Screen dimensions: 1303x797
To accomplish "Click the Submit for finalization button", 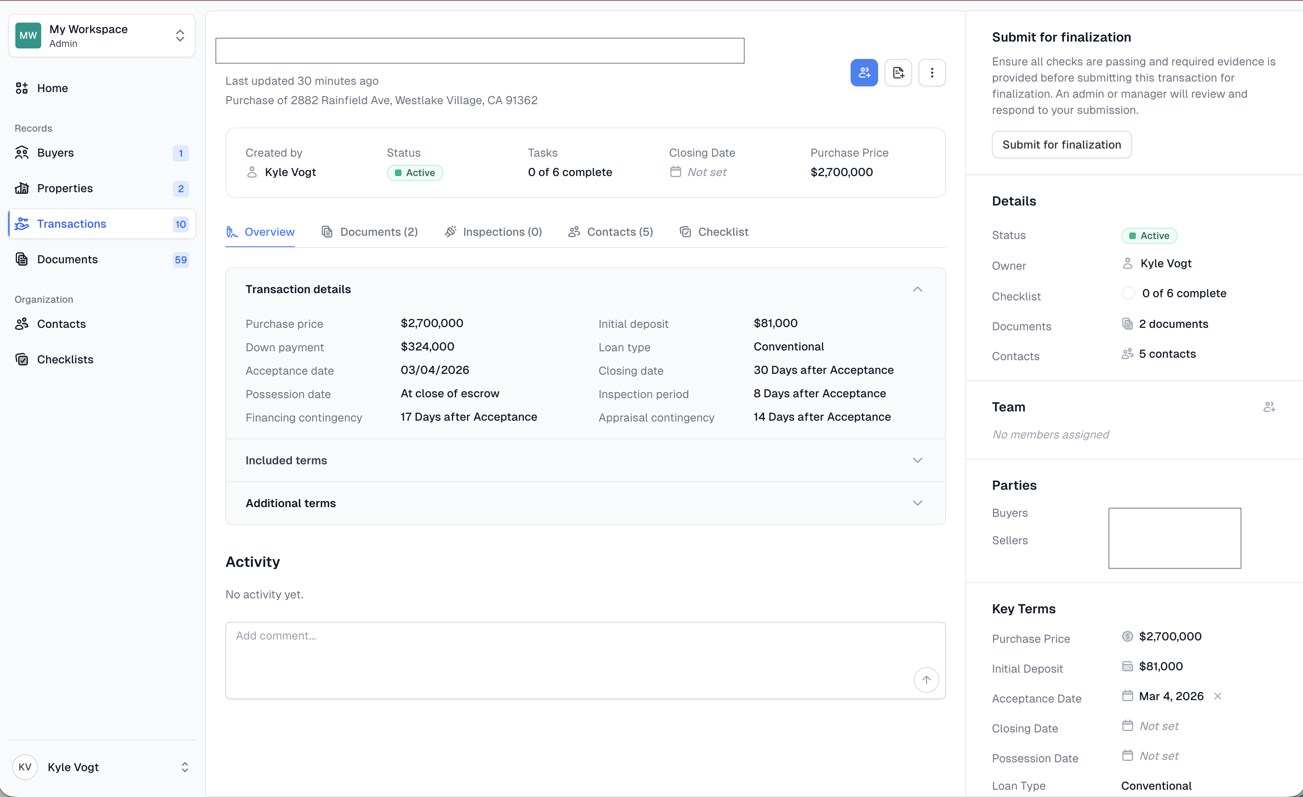I will pyautogui.click(x=1061, y=144).
